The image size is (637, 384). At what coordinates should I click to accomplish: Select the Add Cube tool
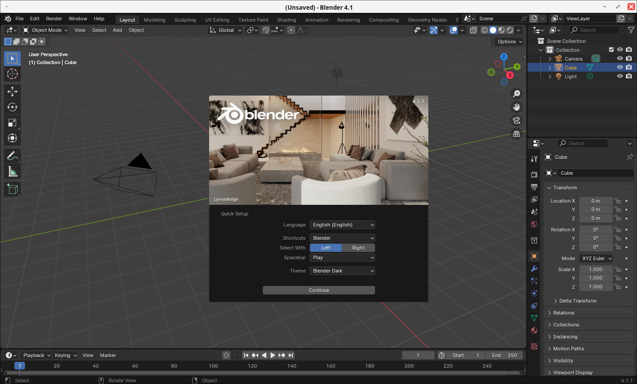(12, 189)
